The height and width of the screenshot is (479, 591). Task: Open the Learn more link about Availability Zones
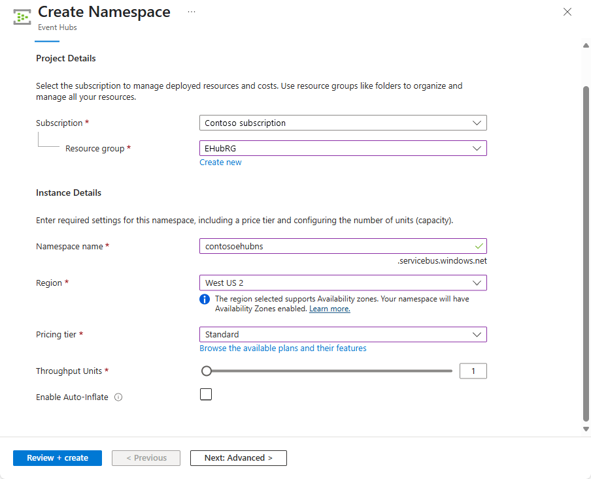pyautogui.click(x=329, y=309)
